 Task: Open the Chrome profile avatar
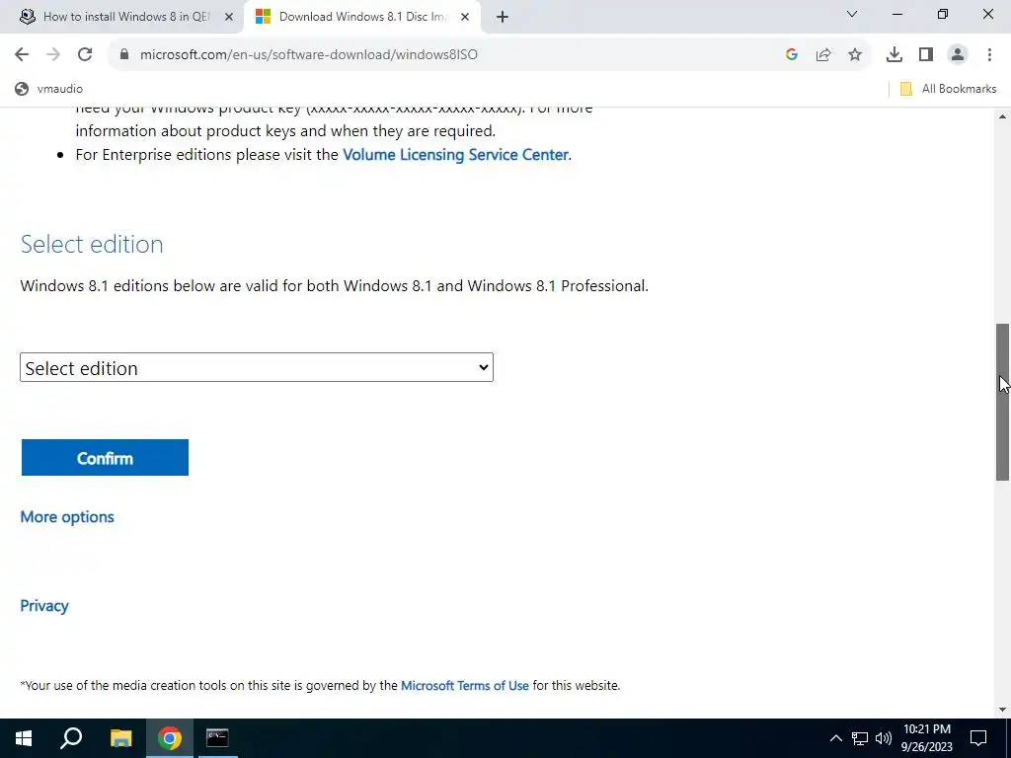click(x=958, y=55)
